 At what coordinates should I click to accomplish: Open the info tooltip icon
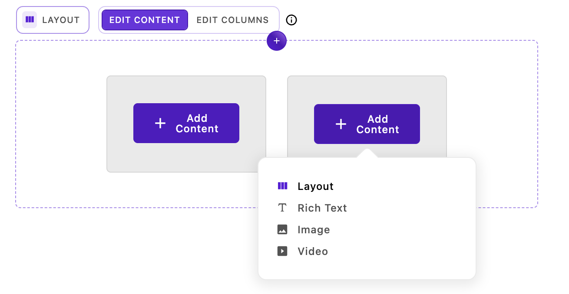291,20
